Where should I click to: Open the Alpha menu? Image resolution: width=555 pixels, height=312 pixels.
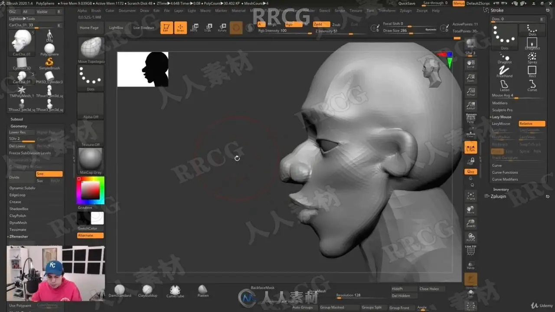pyautogui.click(x=82, y=11)
